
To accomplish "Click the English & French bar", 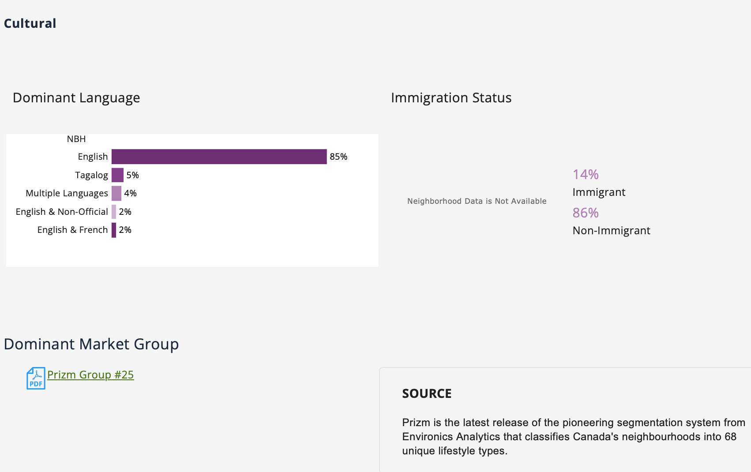I will pos(114,230).
